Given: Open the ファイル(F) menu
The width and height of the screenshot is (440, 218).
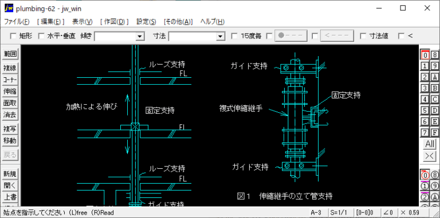Looking at the screenshot, I should [17, 22].
